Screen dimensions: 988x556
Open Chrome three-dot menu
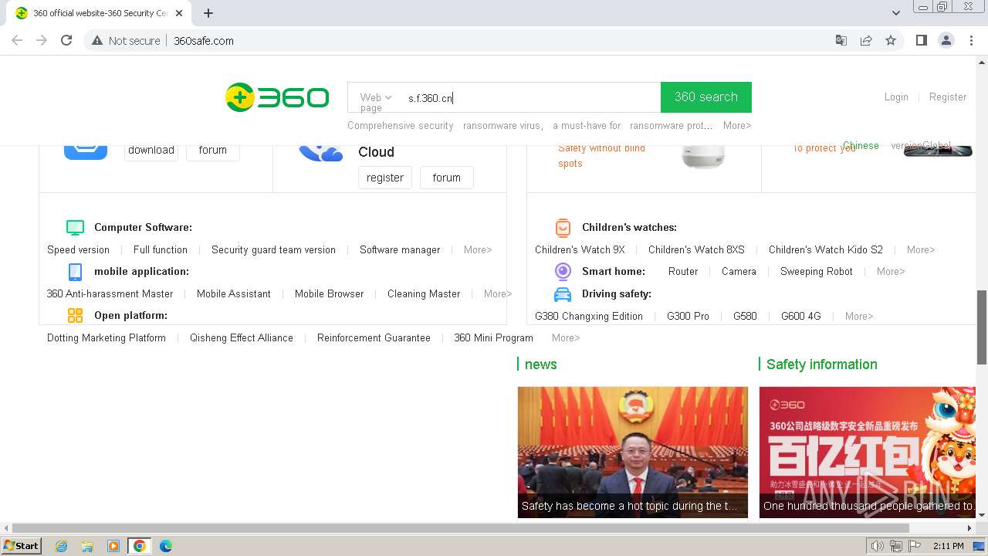(x=971, y=40)
